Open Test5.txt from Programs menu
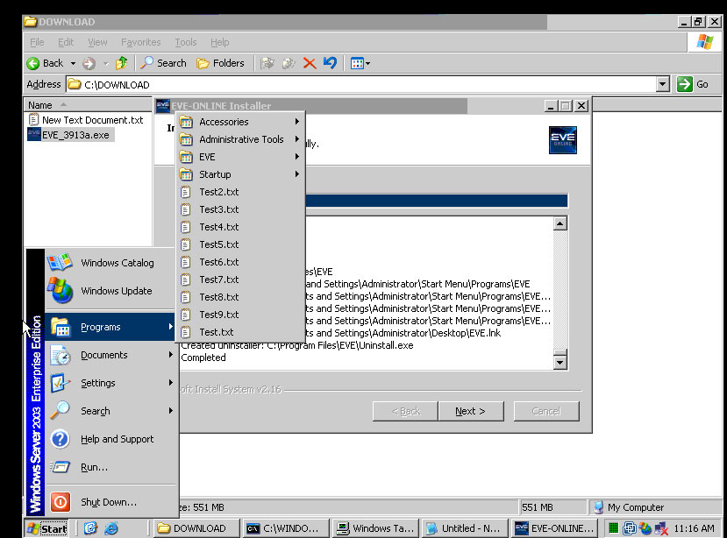 240,244
